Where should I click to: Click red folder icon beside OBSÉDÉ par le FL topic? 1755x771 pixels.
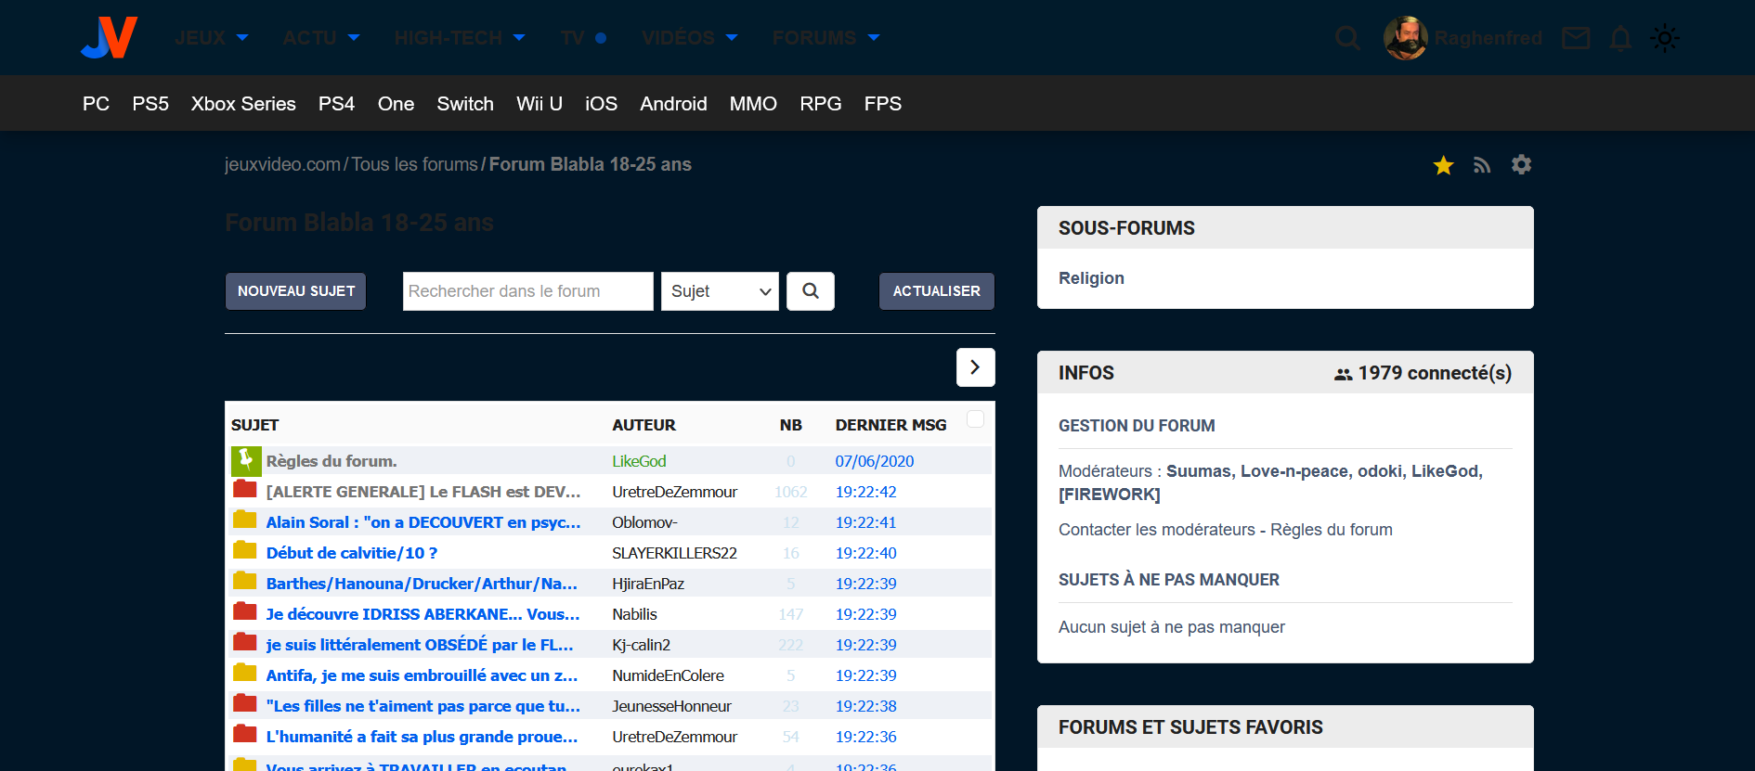pyautogui.click(x=245, y=642)
